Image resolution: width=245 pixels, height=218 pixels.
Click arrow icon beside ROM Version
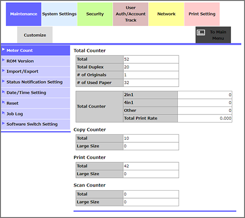point(3,60)
